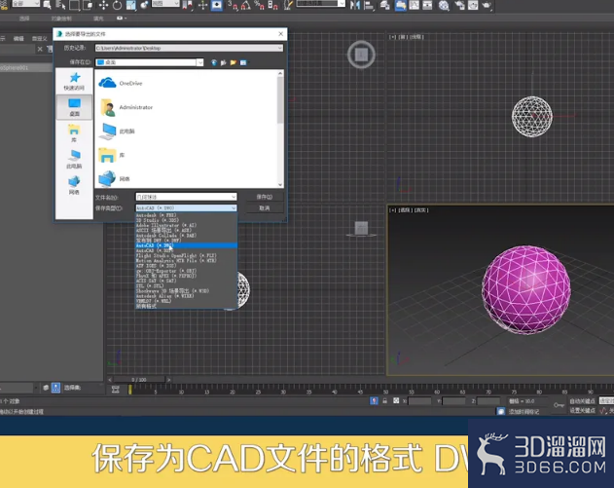Screen dimensions: 614x488
Task: Click the Select by Name icon
Action: (x=60, y=5)
